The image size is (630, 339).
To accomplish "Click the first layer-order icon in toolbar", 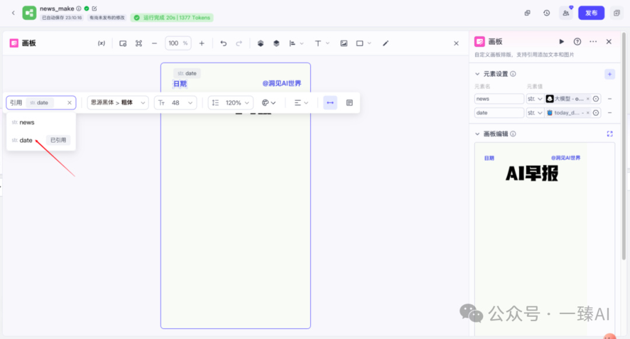I will (x=260, y=43).
